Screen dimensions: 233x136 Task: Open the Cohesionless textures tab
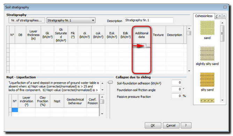[204, 16]
